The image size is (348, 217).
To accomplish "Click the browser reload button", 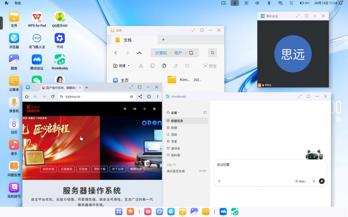I will click(52, 97).
